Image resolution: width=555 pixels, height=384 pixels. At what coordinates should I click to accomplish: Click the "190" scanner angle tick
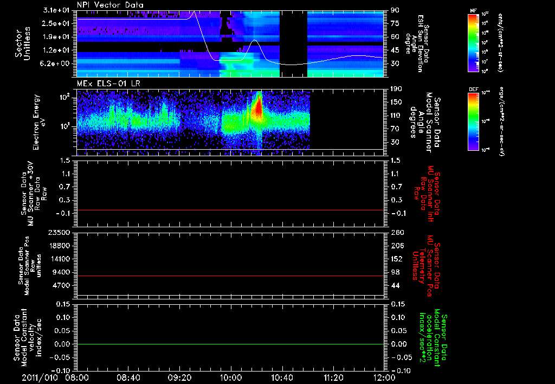point(396,89)
